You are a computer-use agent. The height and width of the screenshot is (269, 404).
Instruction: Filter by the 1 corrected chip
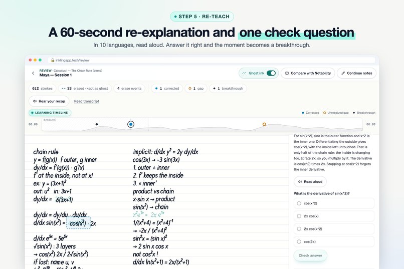tap(167, 88)
